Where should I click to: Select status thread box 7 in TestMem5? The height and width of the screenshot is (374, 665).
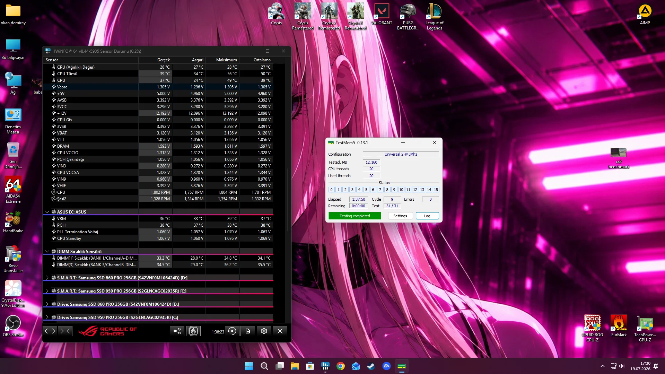(x=380, y=190)
